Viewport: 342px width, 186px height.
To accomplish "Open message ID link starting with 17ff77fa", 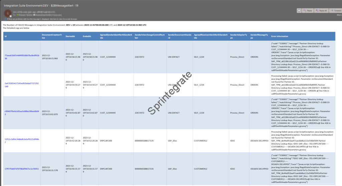I will coord(22,169).
